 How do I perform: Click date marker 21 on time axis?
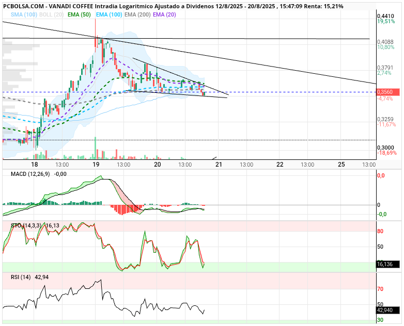(x=219, y=165)
